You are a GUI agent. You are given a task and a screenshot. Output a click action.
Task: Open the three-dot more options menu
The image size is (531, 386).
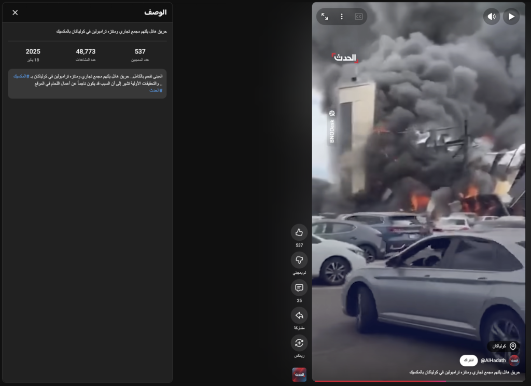coord(342,17)
